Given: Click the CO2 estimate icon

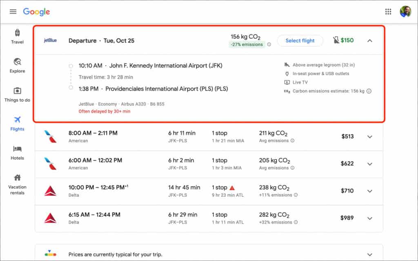Looking at the screenshot, I should (x=287, y=91).
